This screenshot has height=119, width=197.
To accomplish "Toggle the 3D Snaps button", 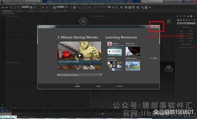I will pyautogui.click(x=79, y=8).
